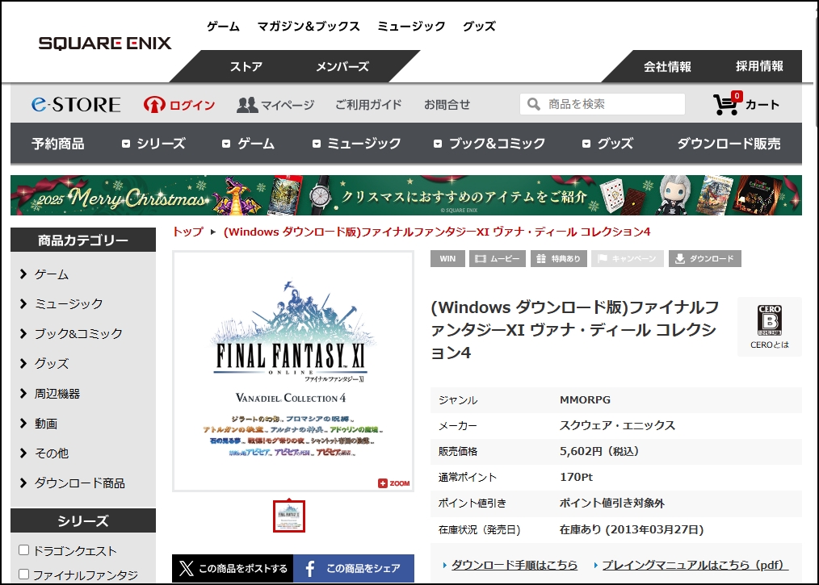The width and height of the screenshot is (819, 585).
Task: Open the shopping cart icon
Action: pos(726,104)
